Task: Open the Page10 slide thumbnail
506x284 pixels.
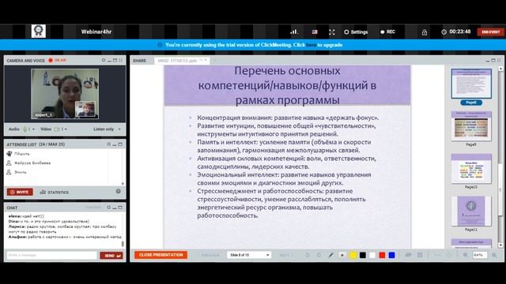Action: click(x=471, y=169)
